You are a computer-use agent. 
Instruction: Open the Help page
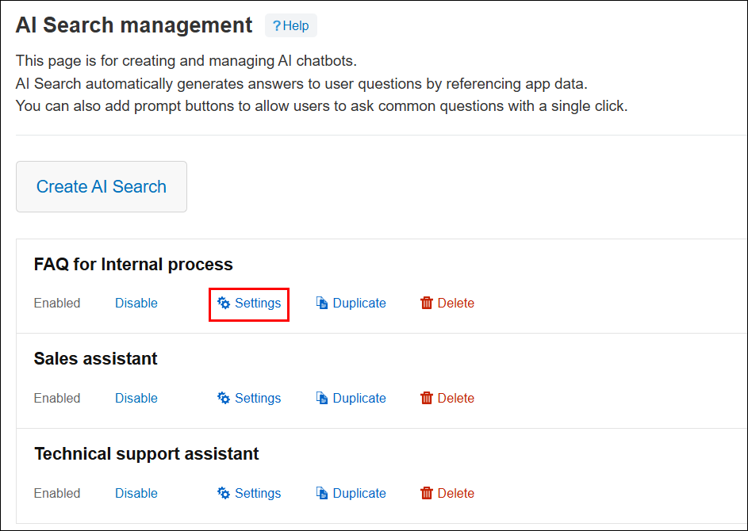(290, 25)
